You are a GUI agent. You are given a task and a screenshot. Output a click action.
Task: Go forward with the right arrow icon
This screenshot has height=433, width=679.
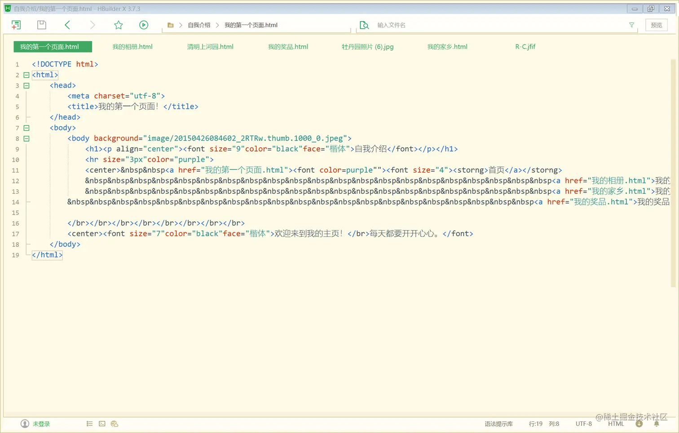93,25
